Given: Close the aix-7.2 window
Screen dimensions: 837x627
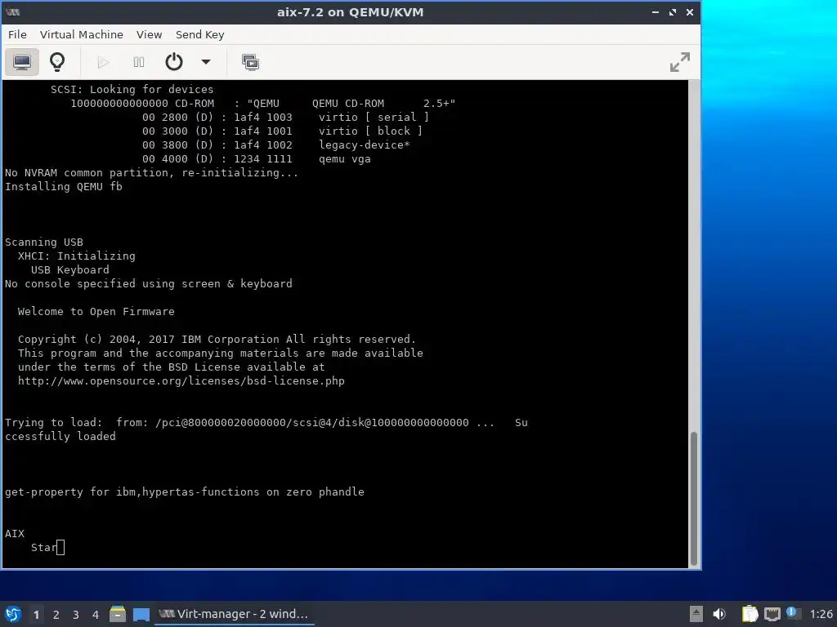Looking at the screenshot, I should pyautogui.click(x=690, y=11).
